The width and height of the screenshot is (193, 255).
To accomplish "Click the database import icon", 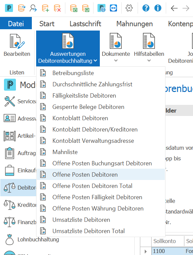I will coord(74,8).
